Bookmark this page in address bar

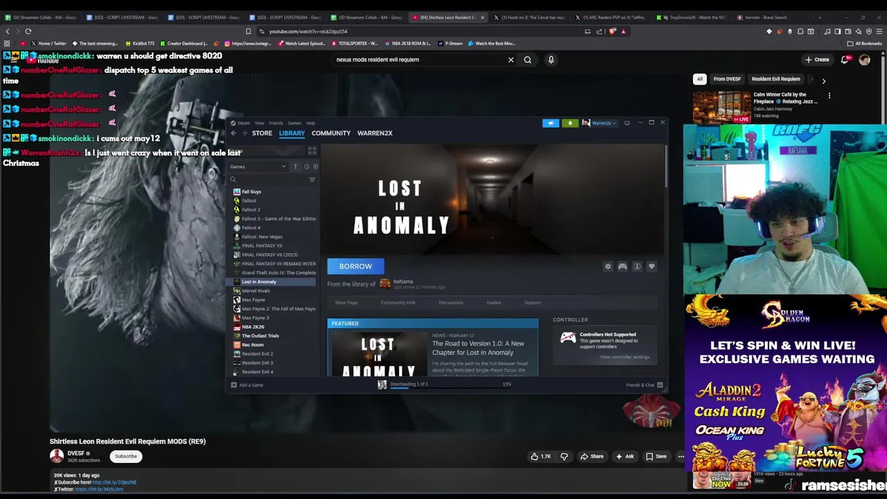point(248,31)
